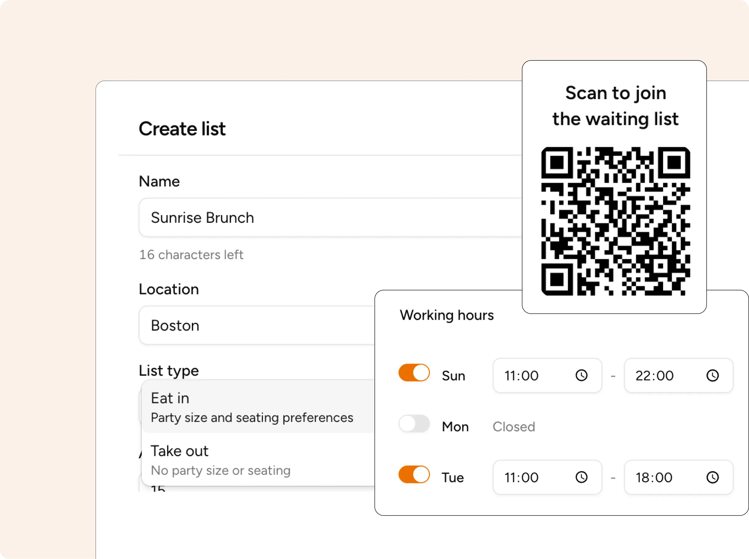Click Sunday closing time clock icon
Image resolution: width=749 pixels, height=559 pixels.
click(713, 375)
